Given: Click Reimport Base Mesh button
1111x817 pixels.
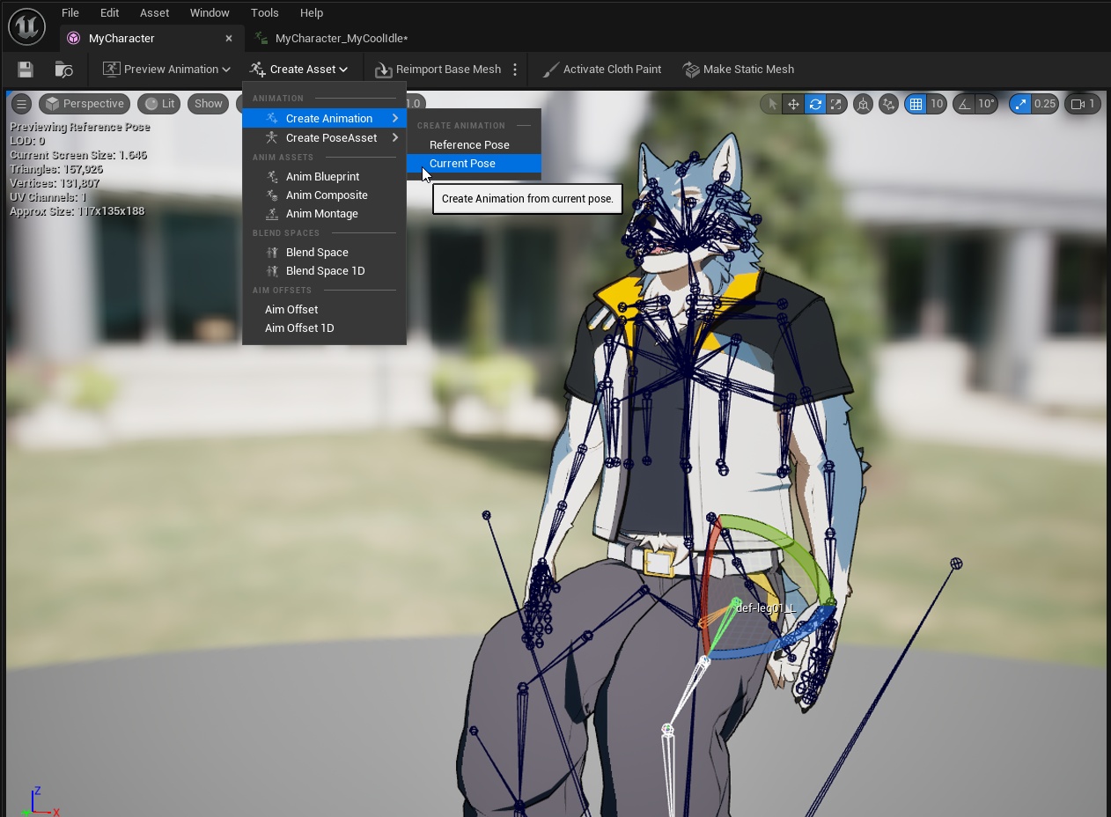Looking at the screenshot, I should [x=438, y=70].
